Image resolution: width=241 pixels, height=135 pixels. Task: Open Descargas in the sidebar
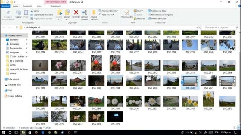(14, 44)
